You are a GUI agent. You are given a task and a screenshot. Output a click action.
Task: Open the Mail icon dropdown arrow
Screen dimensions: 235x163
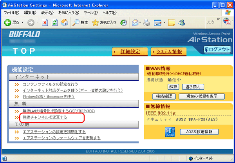click(140, 23)
